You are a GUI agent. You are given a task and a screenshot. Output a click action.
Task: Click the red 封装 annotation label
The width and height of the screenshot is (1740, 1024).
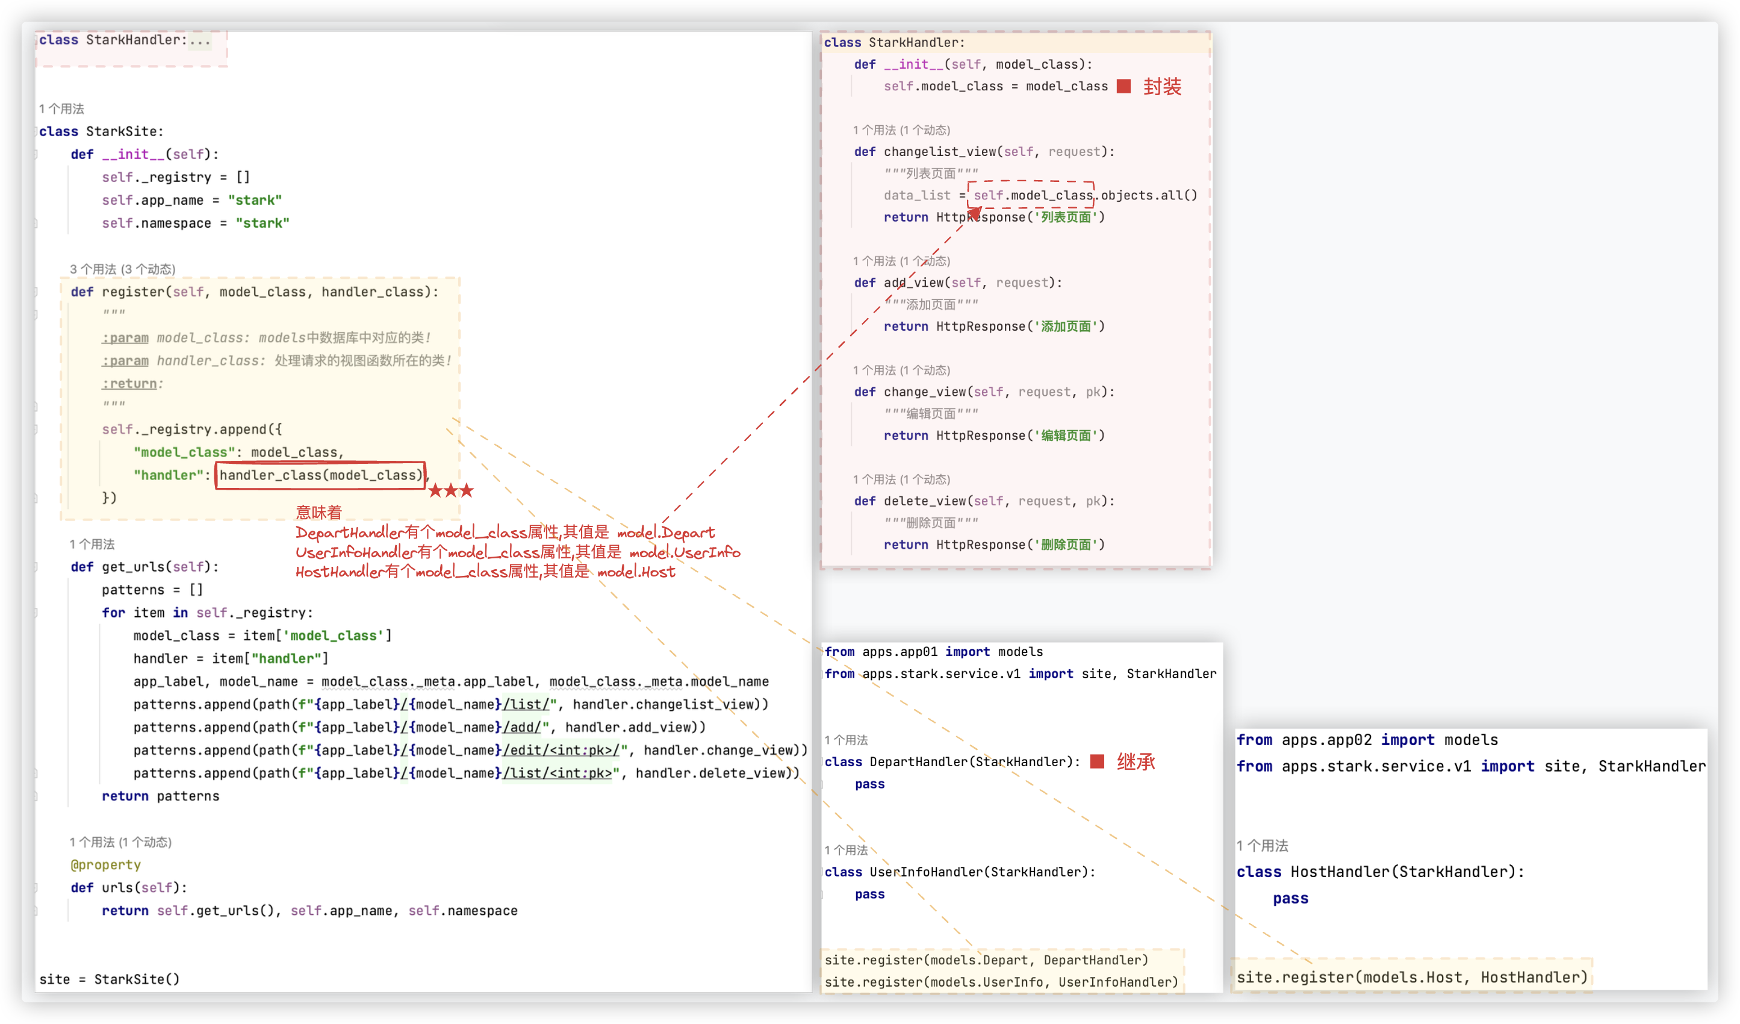click(1162, 86)
